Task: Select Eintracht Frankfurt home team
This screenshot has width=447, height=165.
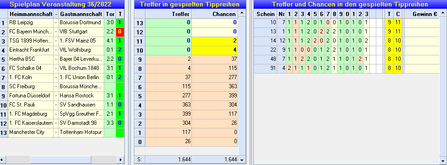Action: click(x=31, y=50)
